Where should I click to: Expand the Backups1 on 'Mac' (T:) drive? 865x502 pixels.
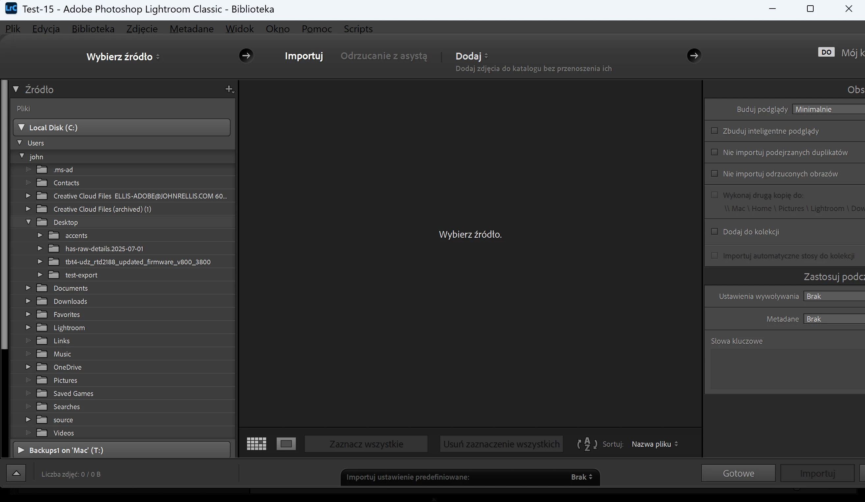(21, 450)
